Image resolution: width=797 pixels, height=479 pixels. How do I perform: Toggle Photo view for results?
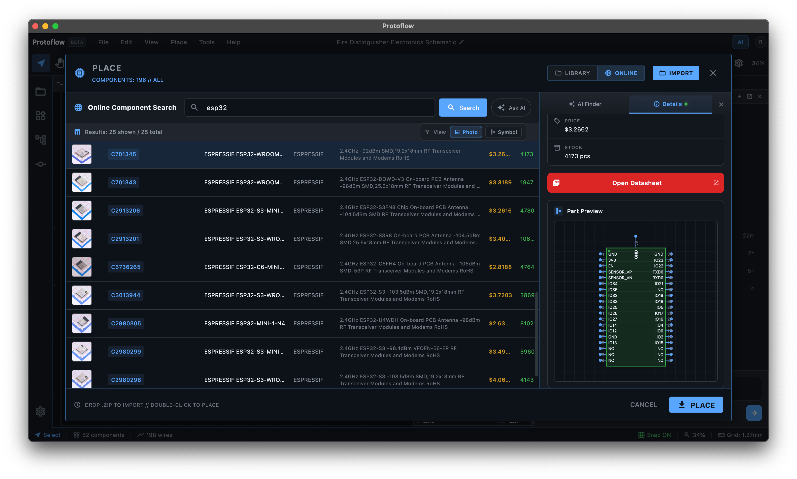coord(466,132)
